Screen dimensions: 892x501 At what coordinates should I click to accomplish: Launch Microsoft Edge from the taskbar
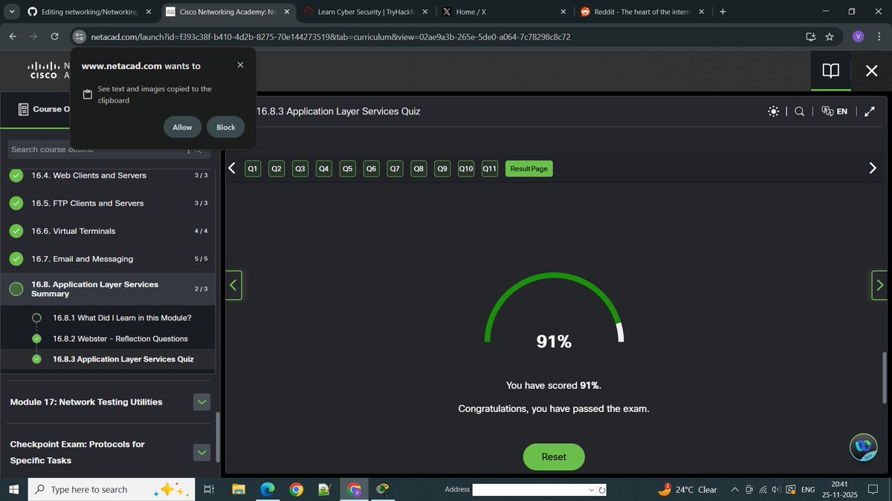click(268, 489)
